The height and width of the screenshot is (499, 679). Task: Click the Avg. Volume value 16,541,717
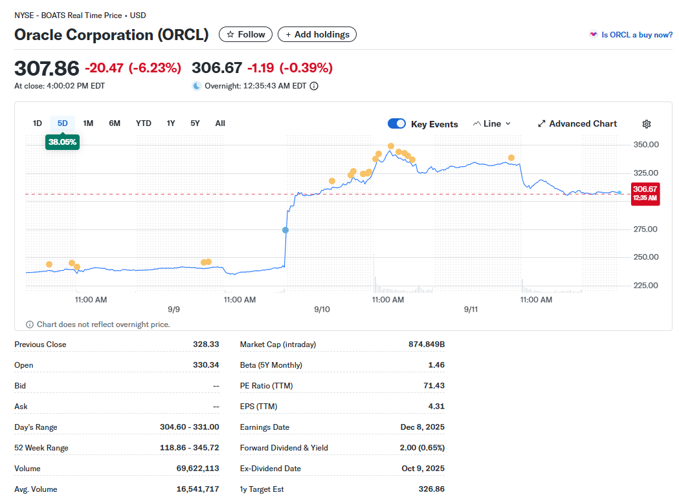coord(197,489)
